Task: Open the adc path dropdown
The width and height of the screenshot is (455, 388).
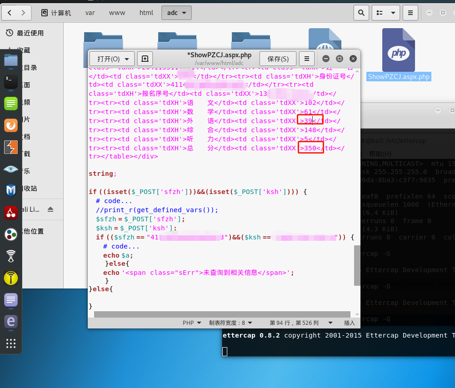Action: tap(176, 13)
